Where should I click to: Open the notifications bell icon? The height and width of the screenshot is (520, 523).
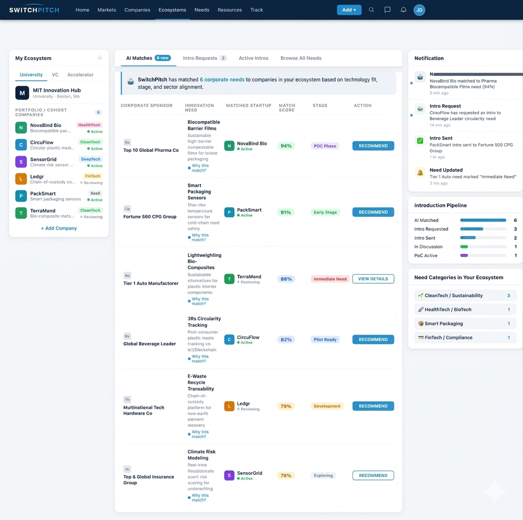click(x=403, y=10)
